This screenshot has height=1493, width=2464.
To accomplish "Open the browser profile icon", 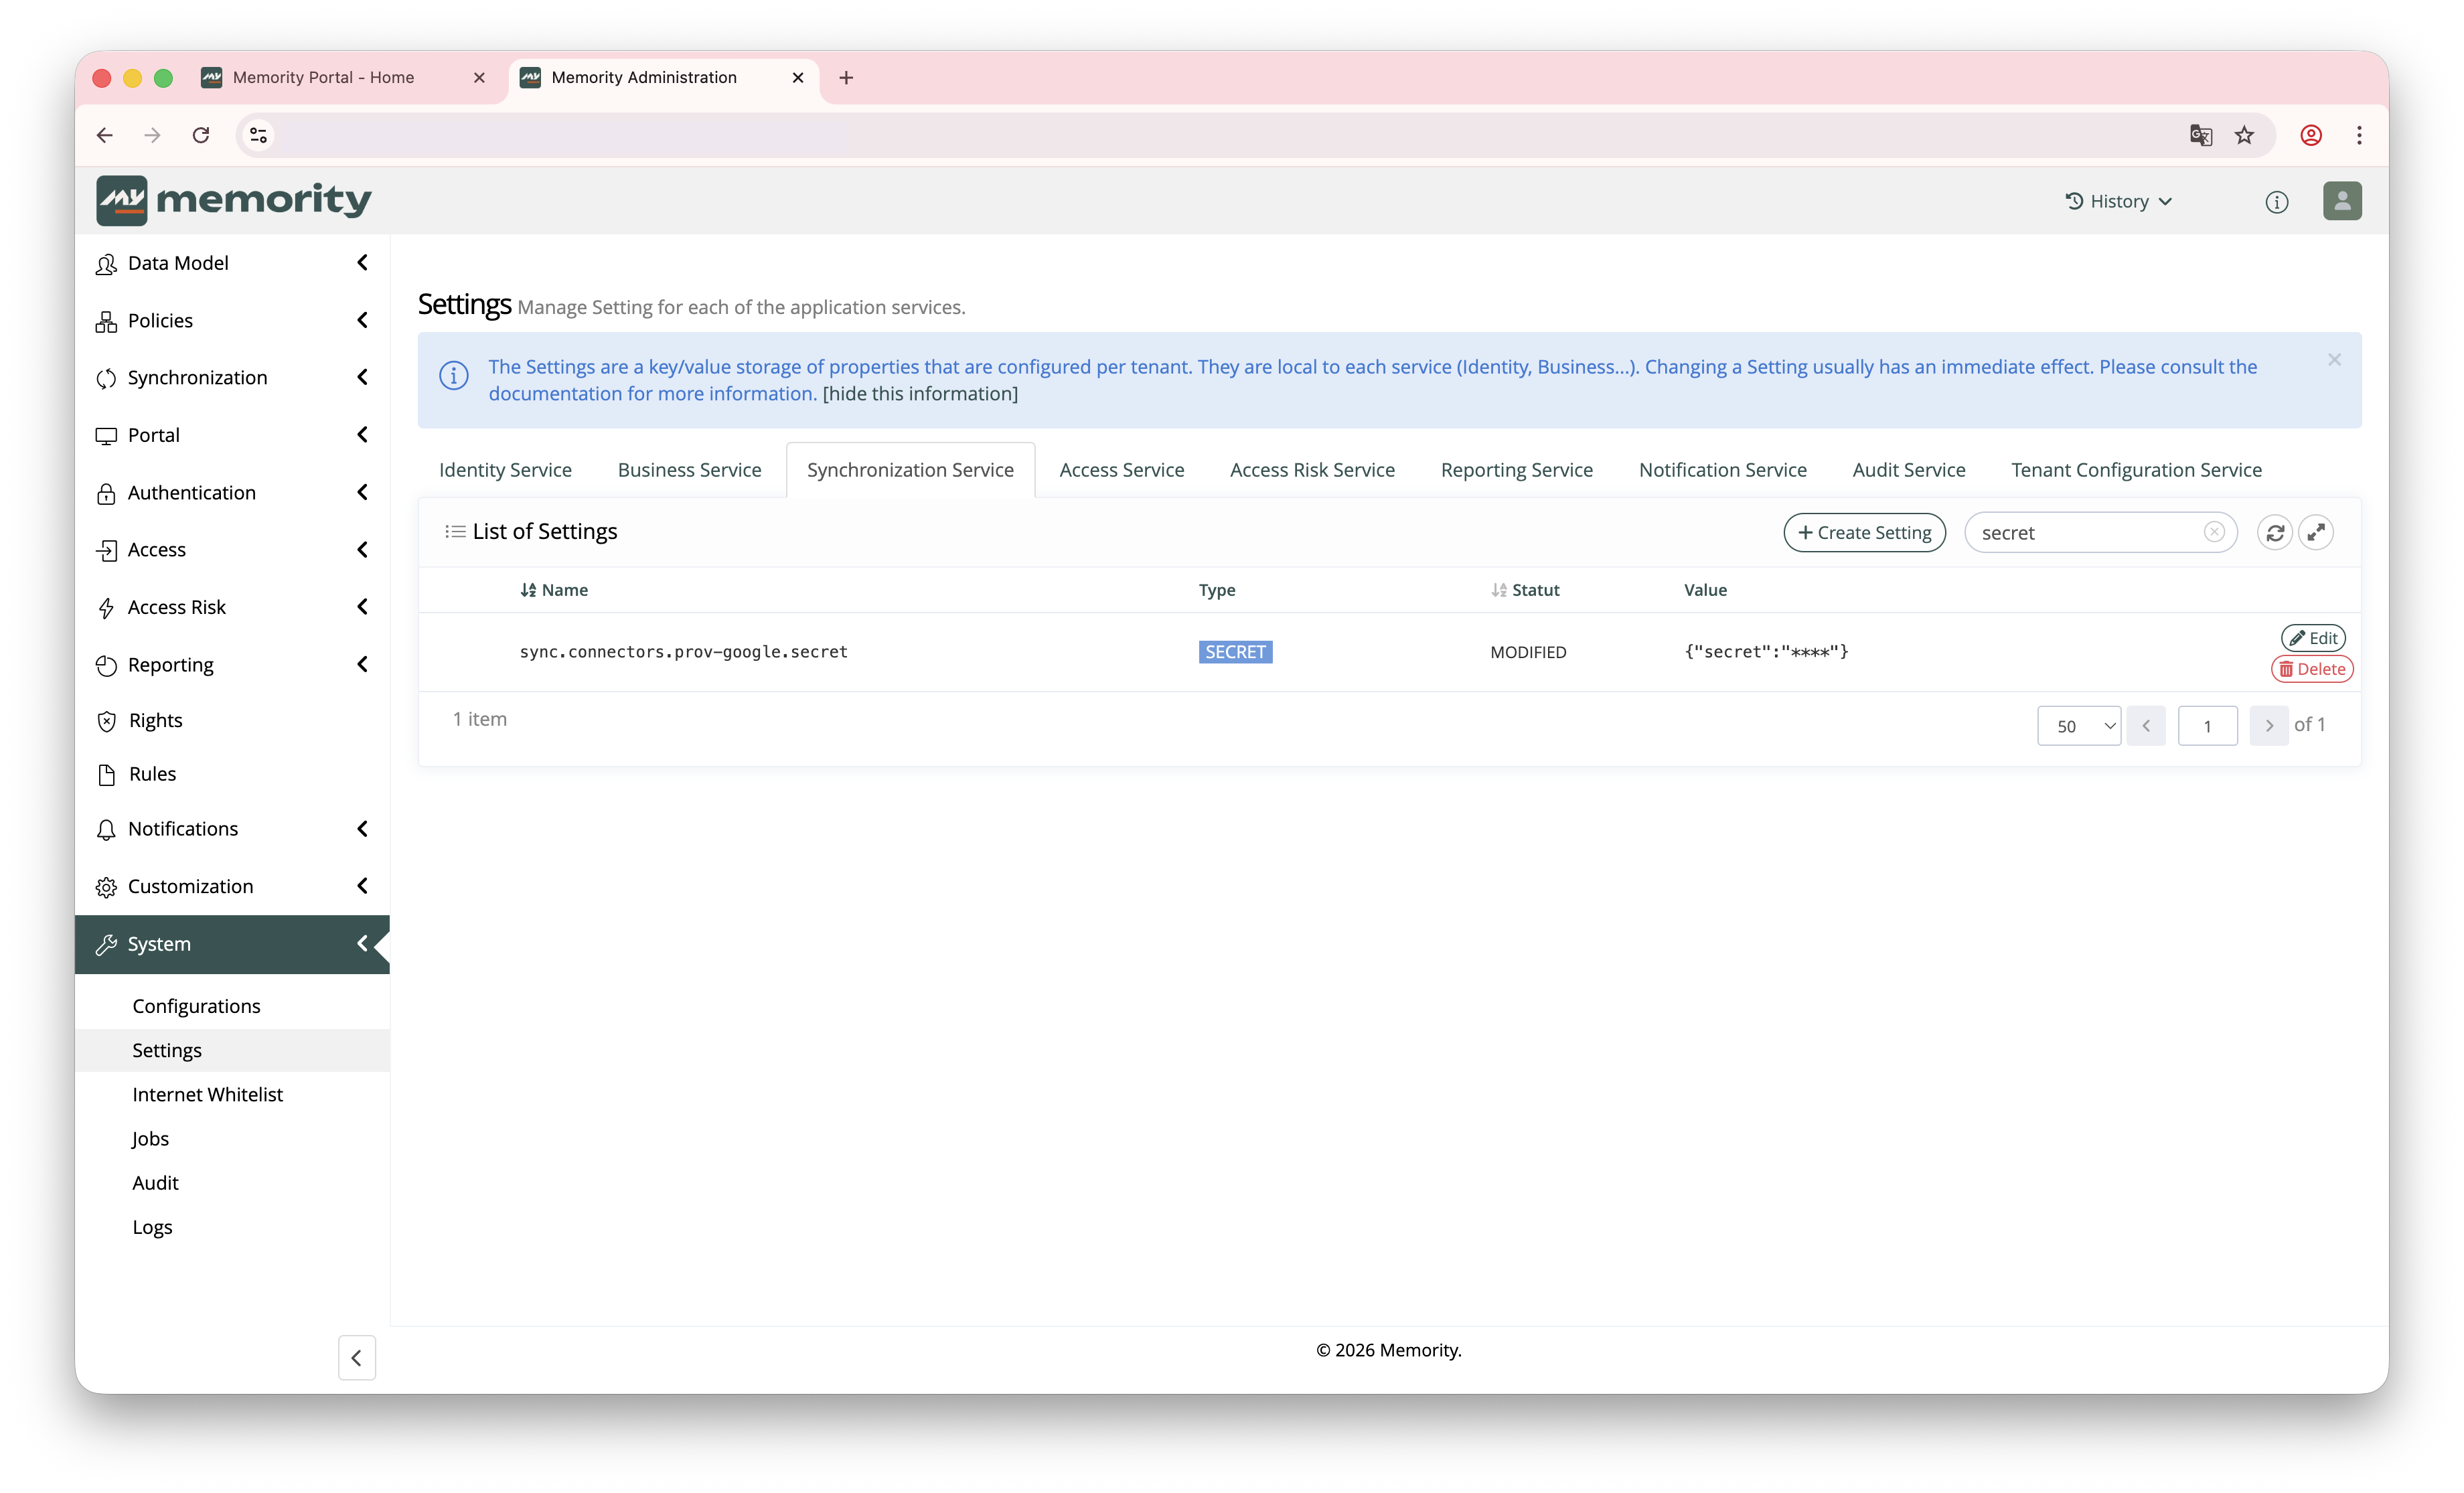I will [2311, 135].
